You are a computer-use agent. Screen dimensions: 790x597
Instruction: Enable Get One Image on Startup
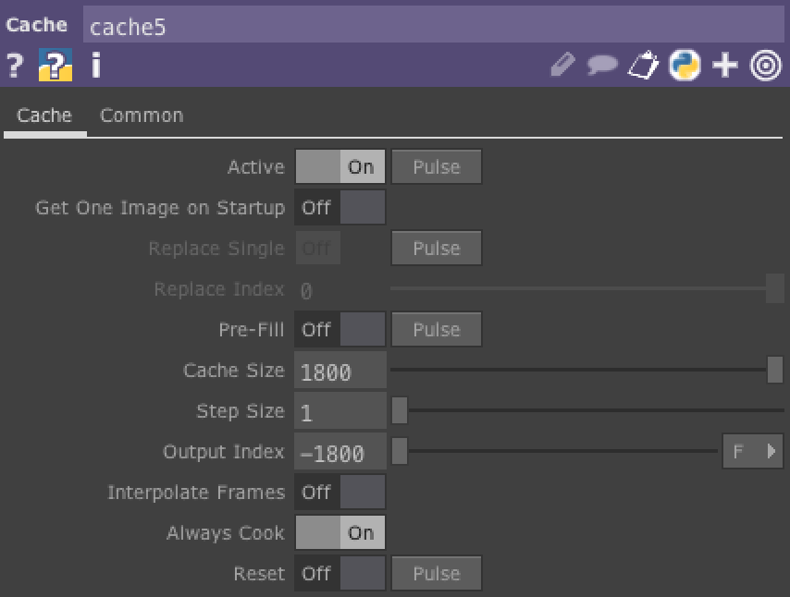pos(339,208)
